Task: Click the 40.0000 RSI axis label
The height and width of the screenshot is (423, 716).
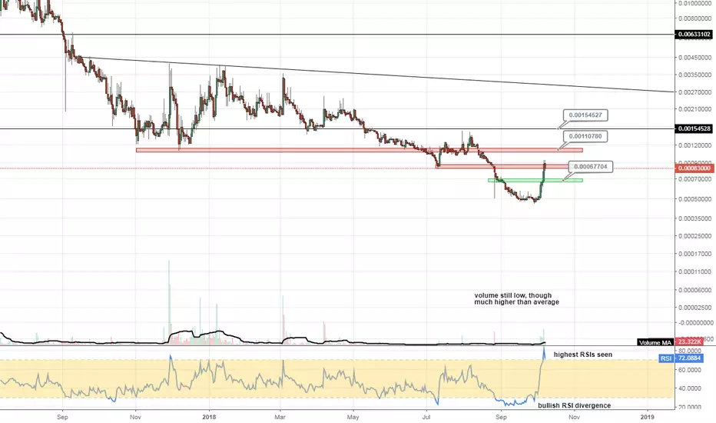Action: pyautogui.click(x=690, y=388)
